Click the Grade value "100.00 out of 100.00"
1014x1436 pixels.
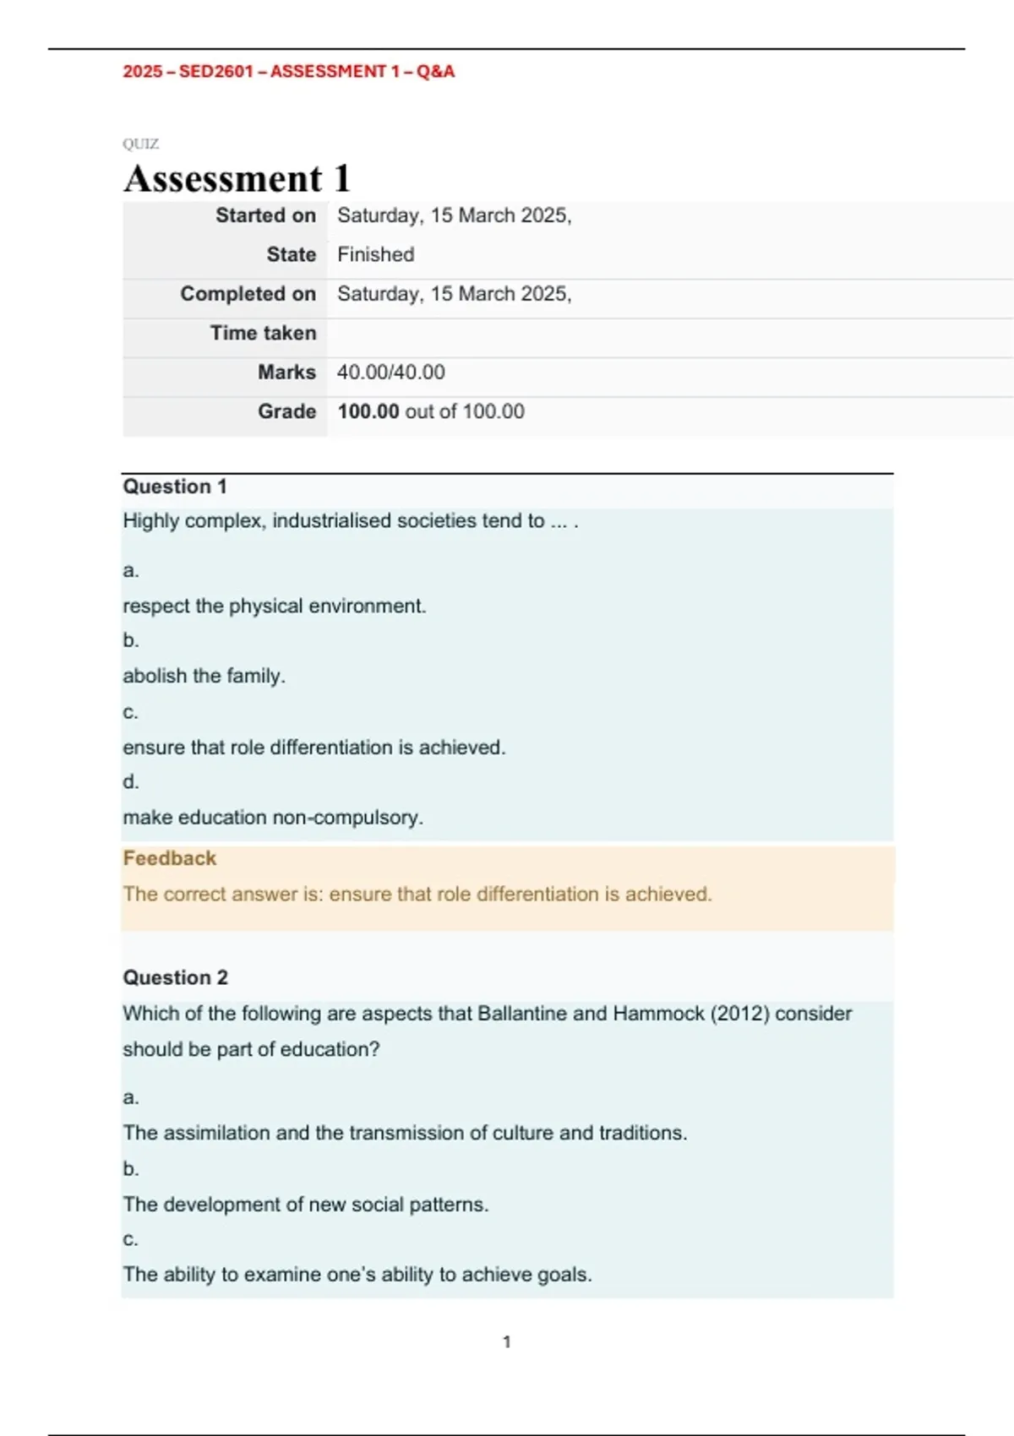pos(430,411)
